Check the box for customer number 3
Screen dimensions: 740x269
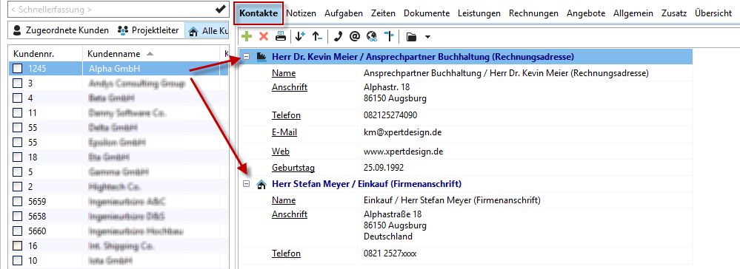pos(18,84)
